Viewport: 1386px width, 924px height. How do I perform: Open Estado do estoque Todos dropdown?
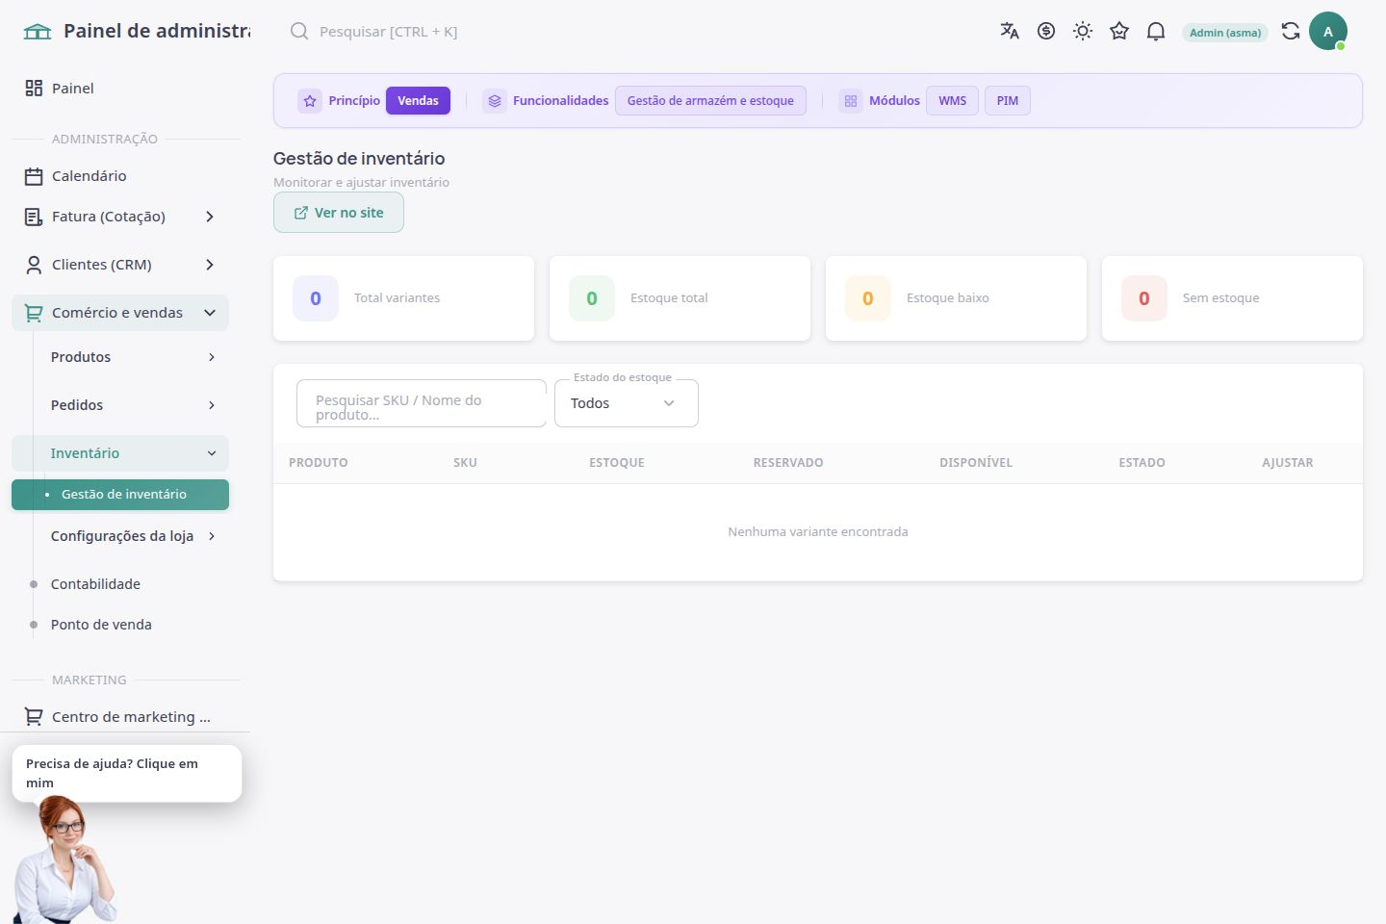(627, 403)
